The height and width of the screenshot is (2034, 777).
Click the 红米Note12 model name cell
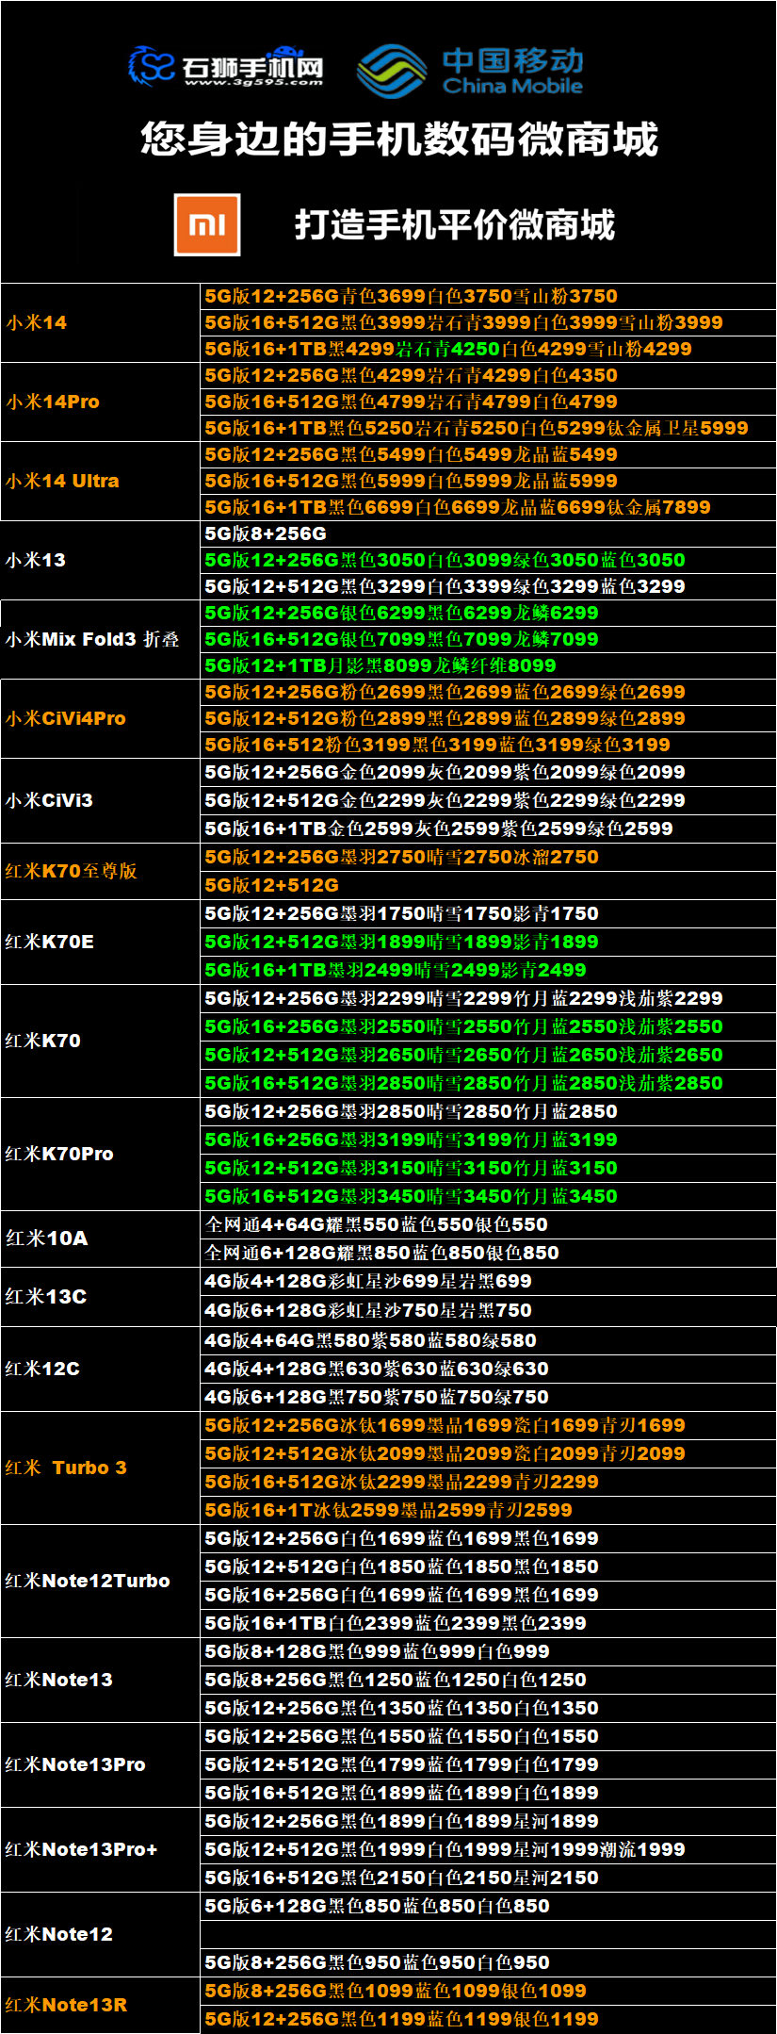pyautogui.click(x=101, y=1934)
